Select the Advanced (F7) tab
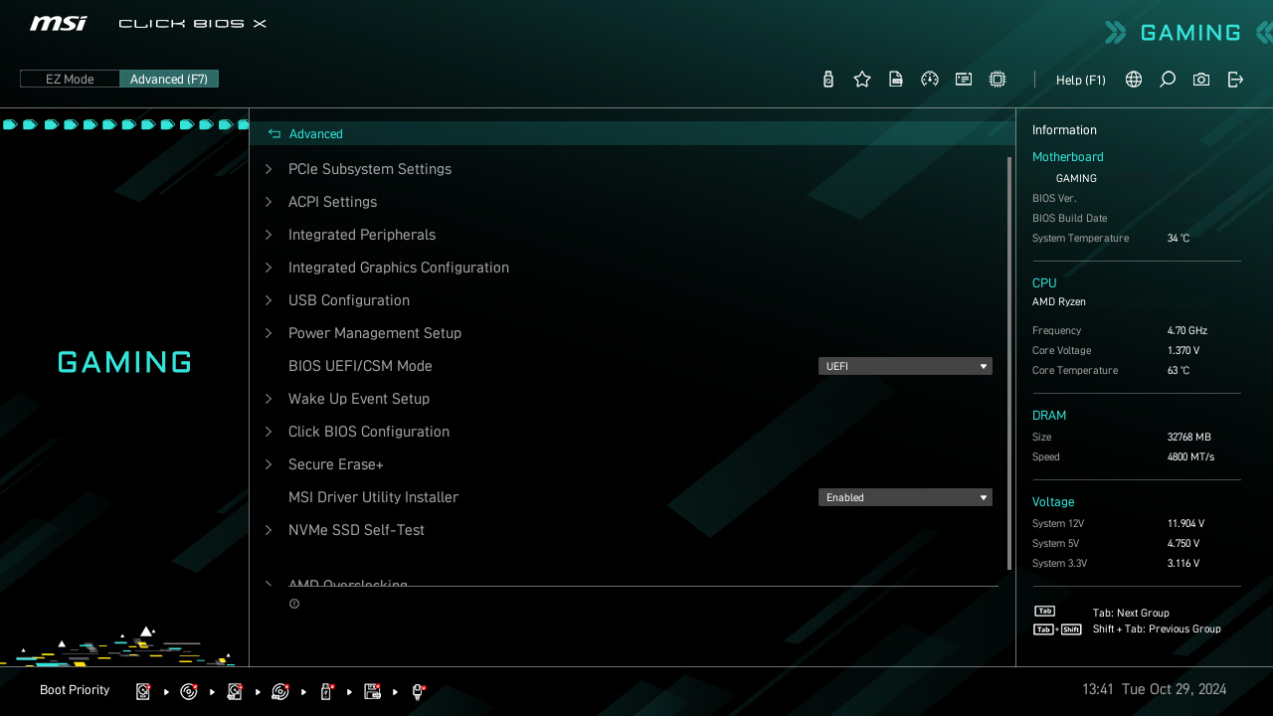The width and height of the screenshot is (1273, 716). click(169, 79)
